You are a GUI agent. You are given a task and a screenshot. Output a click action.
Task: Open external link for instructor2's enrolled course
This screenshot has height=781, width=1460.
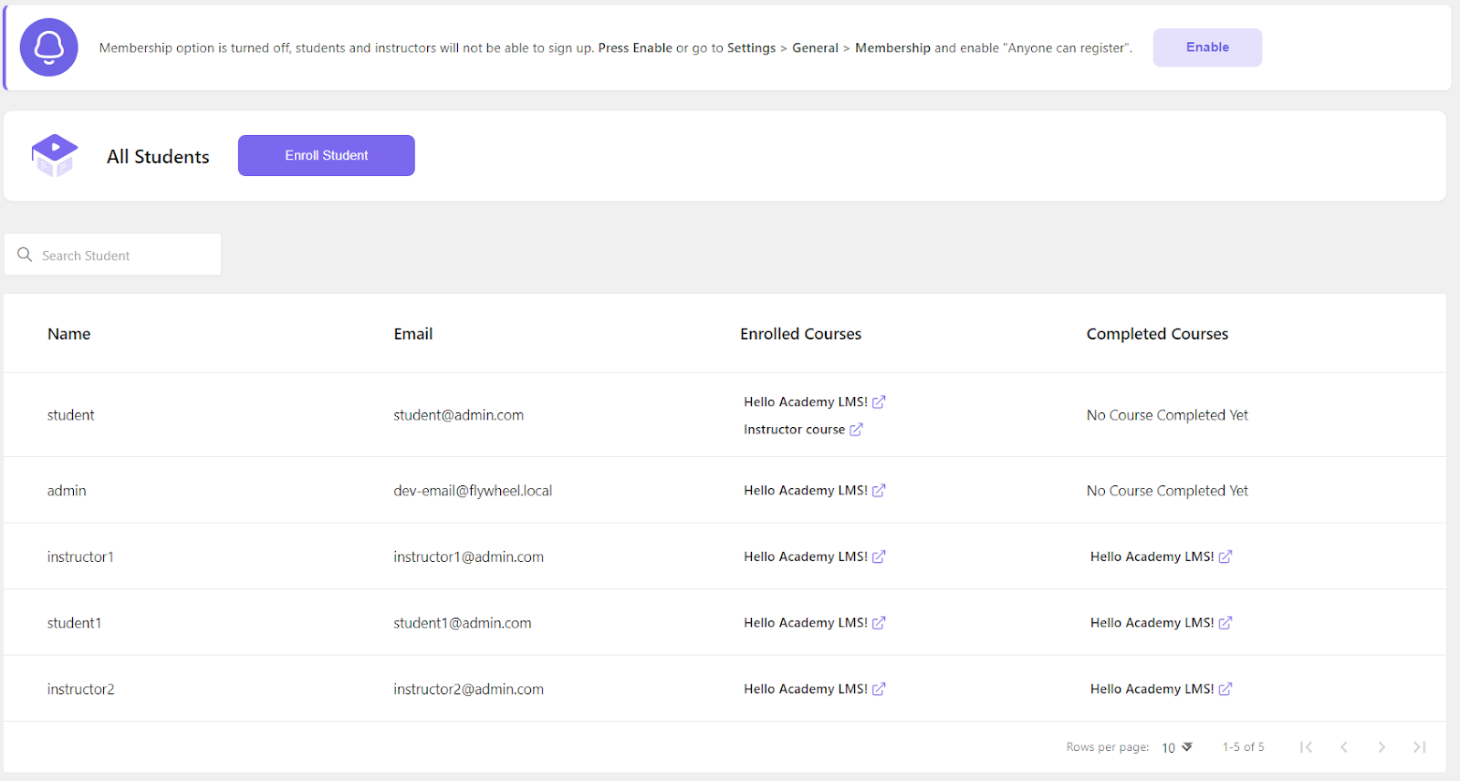tap(879, 690)
